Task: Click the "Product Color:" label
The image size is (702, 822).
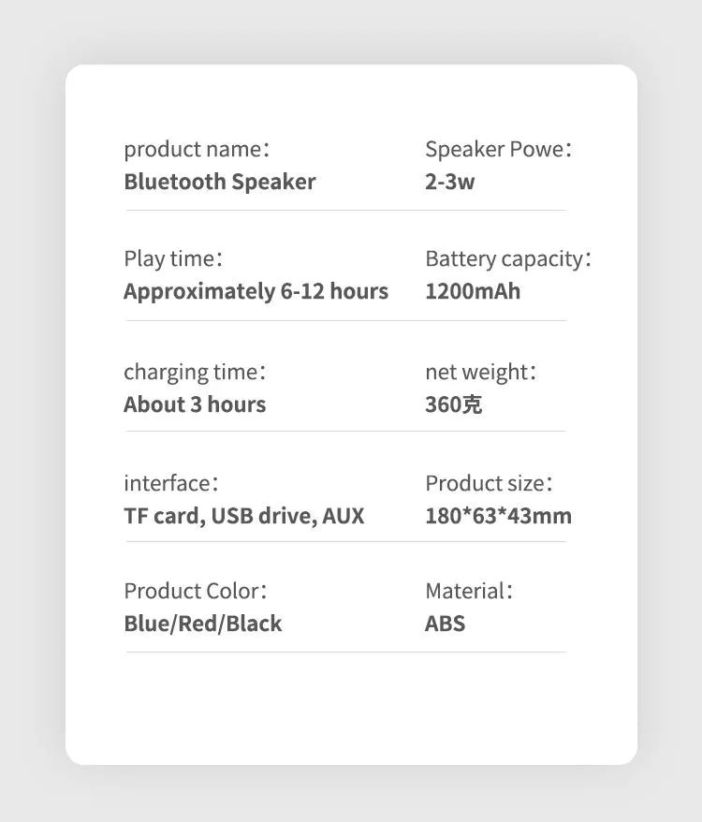Action: 196,591
